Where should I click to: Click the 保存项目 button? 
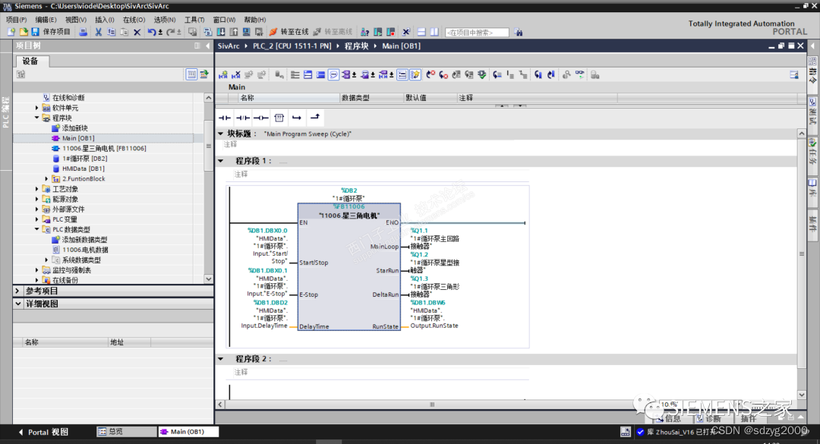[x=52, y=32]
